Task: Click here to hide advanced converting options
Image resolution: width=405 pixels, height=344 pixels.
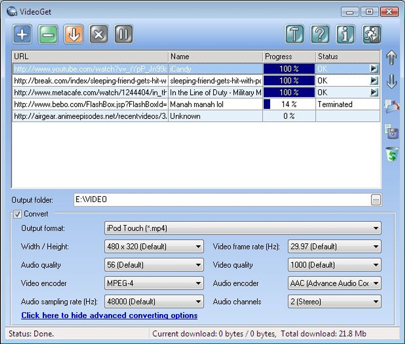Action: [x=109, y=315]
